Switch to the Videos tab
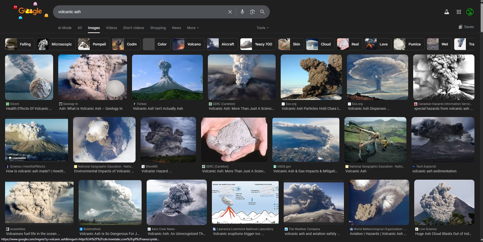 [x=111, y=28]
